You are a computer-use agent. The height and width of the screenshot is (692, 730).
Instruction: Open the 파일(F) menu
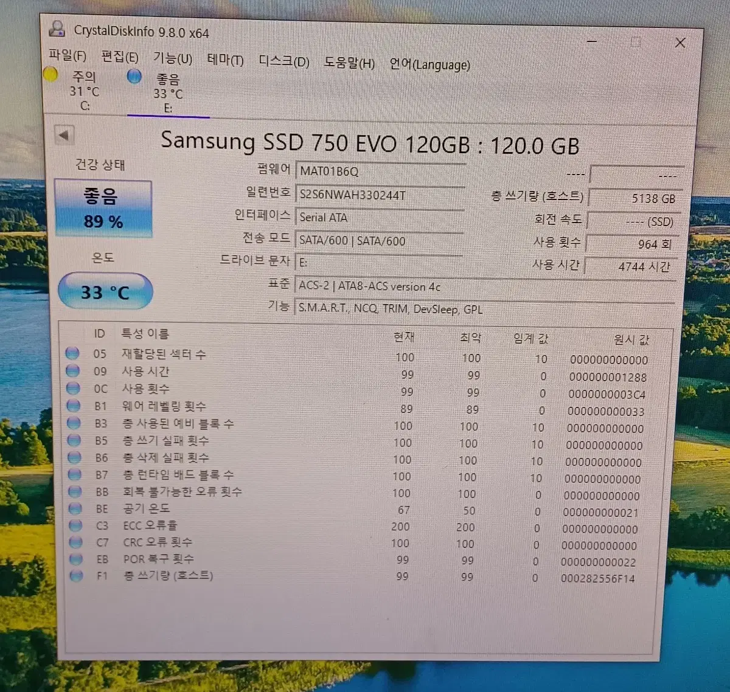click(67, 56)
